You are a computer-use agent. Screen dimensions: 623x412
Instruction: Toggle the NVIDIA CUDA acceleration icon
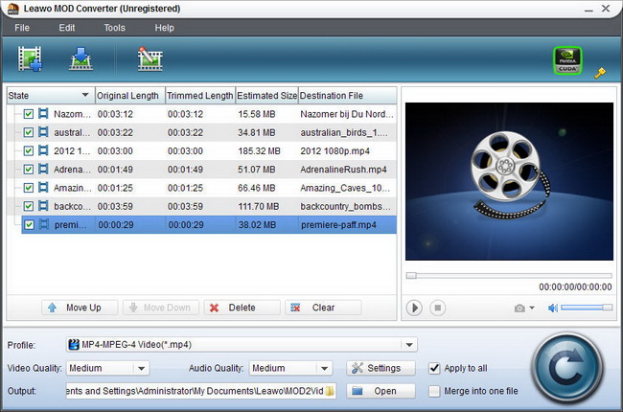coord(567,60)
